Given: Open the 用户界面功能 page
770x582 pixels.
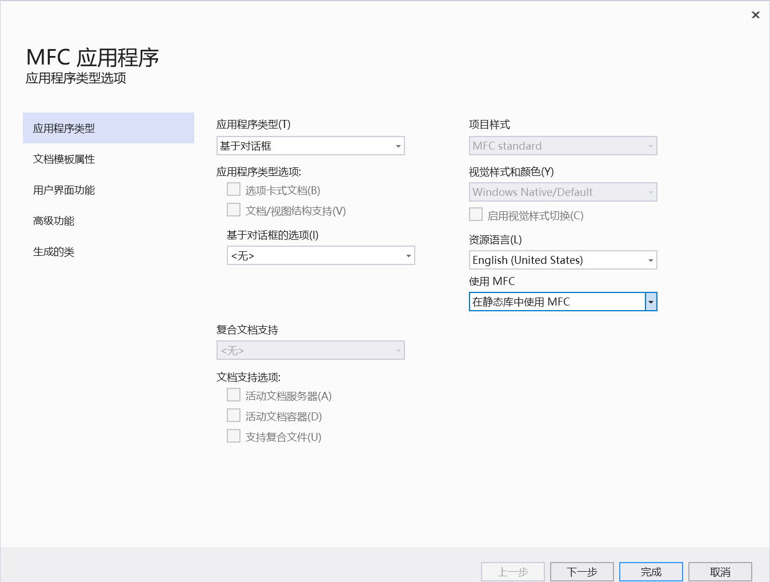Looking at the screenshot, I should coord(63,190).
